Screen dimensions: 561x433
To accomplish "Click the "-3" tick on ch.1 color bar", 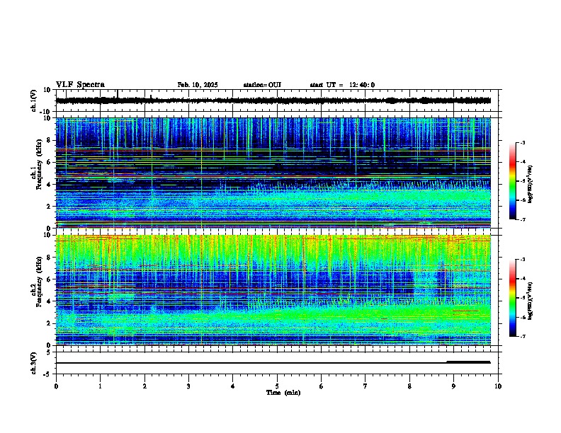I will [523, 143].
